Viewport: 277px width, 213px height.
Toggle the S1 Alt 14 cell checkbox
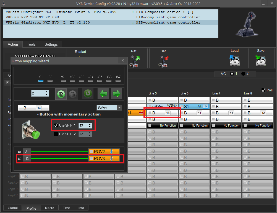pos(182,106)
